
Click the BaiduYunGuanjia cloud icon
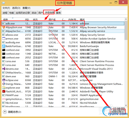4,46
